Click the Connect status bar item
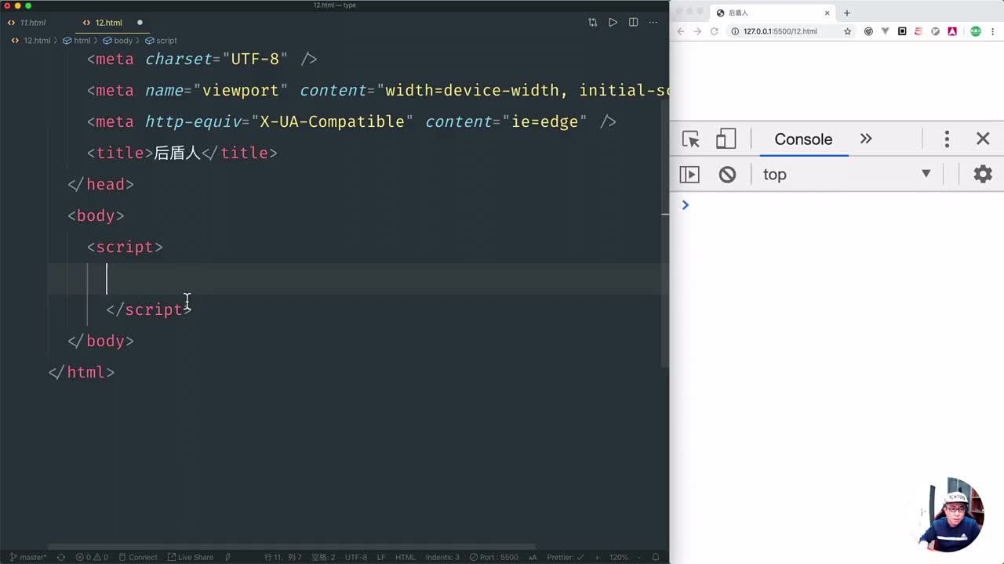 point(137,557)
